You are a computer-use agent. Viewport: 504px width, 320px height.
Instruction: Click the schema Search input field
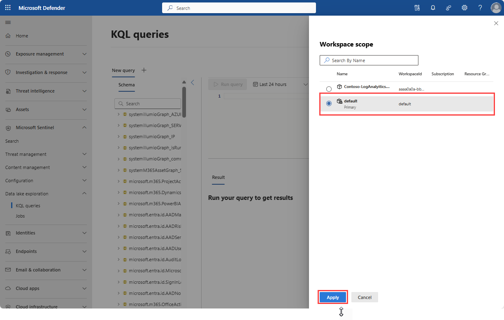(x=148, y=104)
